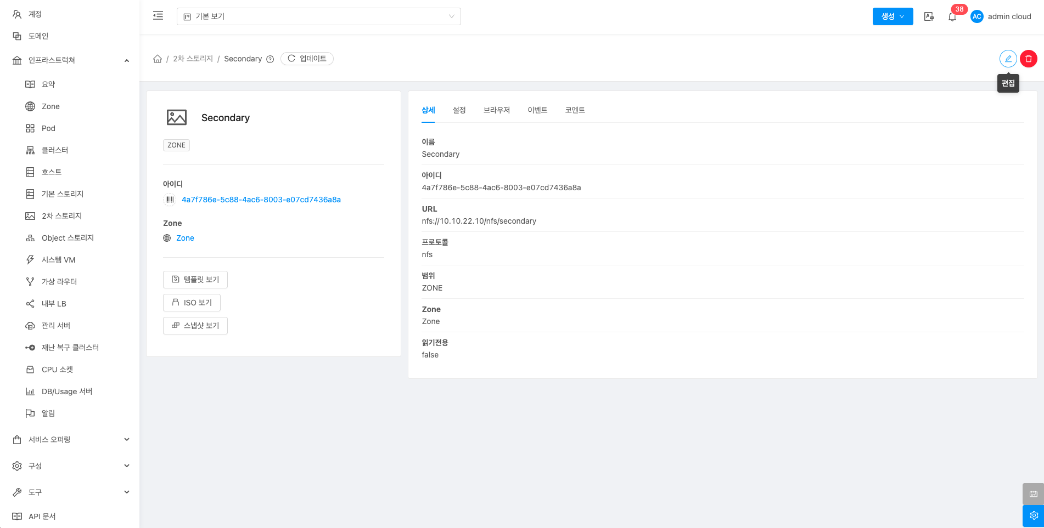Click the pencil edit icon

point(1008,59)
